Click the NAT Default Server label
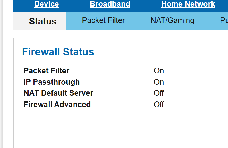The height and width of the screenshot is (148, 228). point(58,93)
